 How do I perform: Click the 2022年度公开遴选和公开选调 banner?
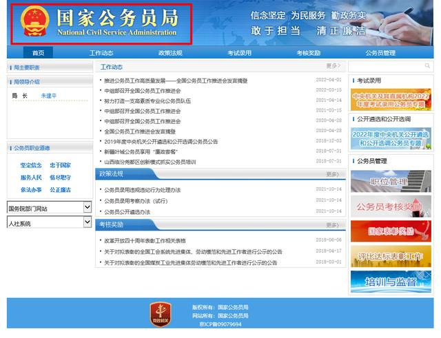[391, 138]
